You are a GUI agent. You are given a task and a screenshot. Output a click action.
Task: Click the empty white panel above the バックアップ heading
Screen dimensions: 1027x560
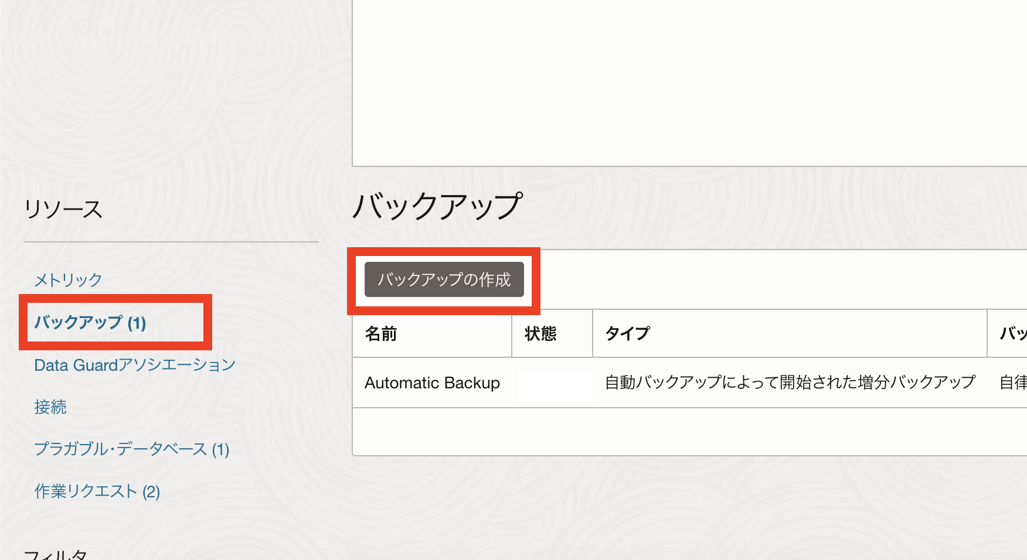click(689, 82)
